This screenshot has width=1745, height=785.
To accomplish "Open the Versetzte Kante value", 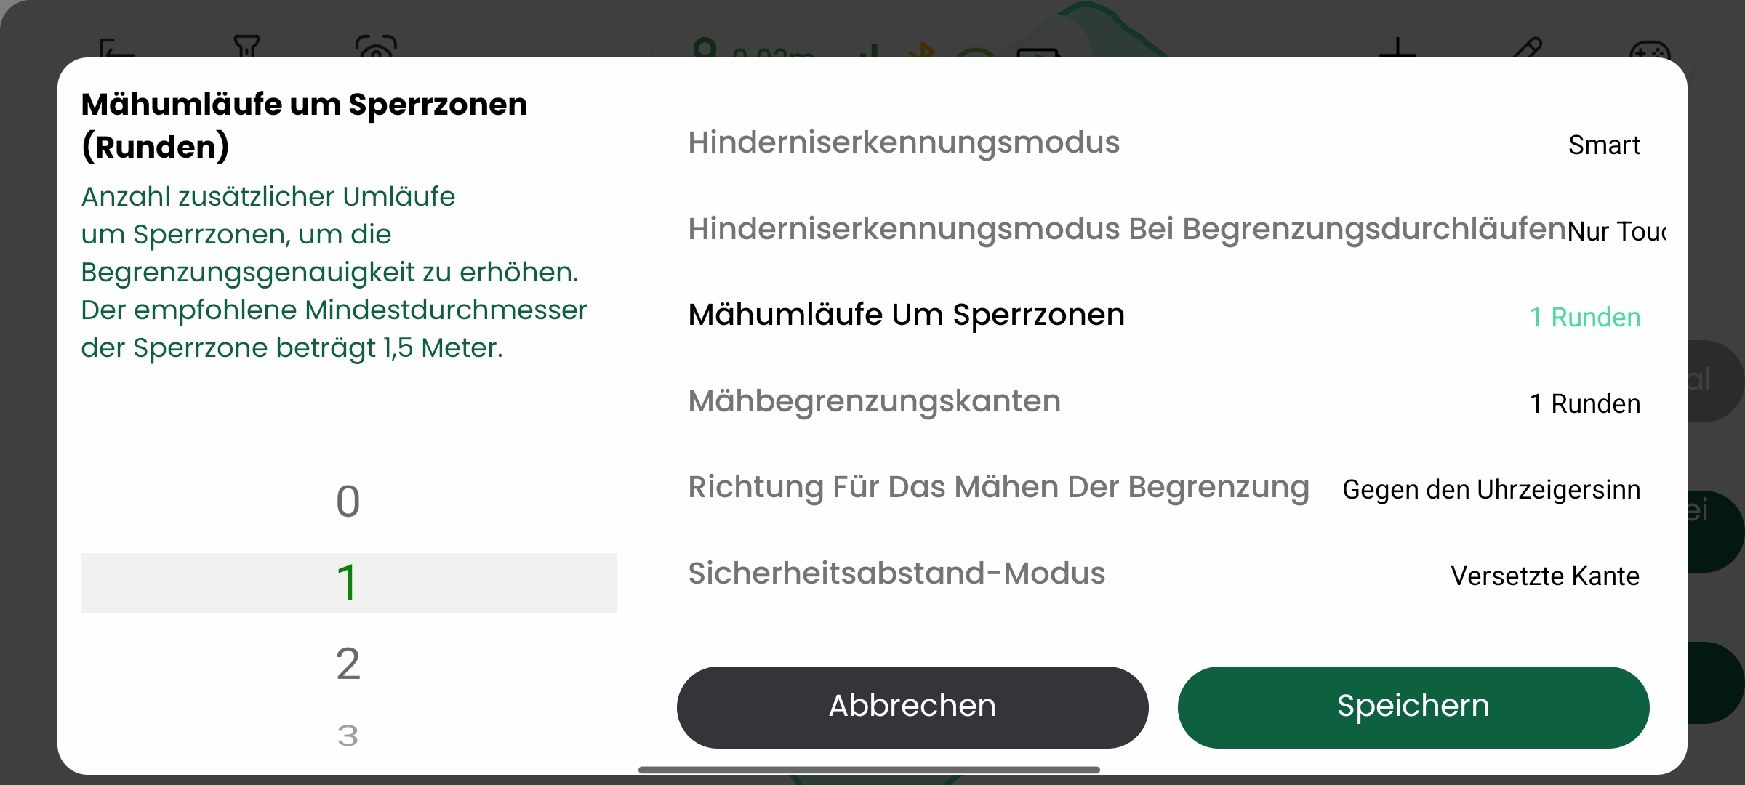I will (x=1544, y=576).
